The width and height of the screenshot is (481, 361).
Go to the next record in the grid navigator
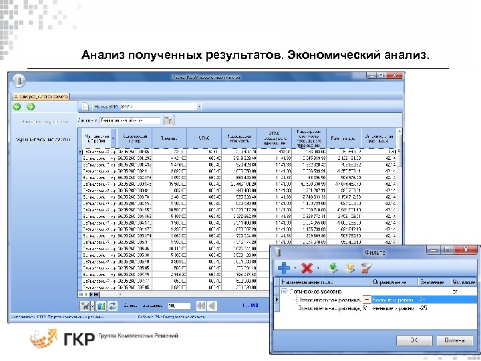(91, 294)
